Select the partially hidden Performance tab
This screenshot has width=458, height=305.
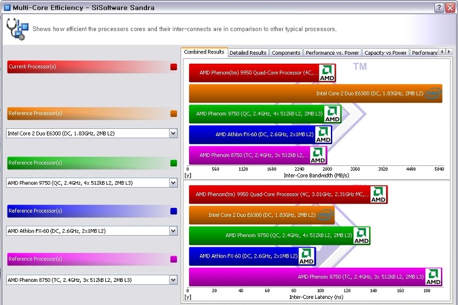point(424,52)
